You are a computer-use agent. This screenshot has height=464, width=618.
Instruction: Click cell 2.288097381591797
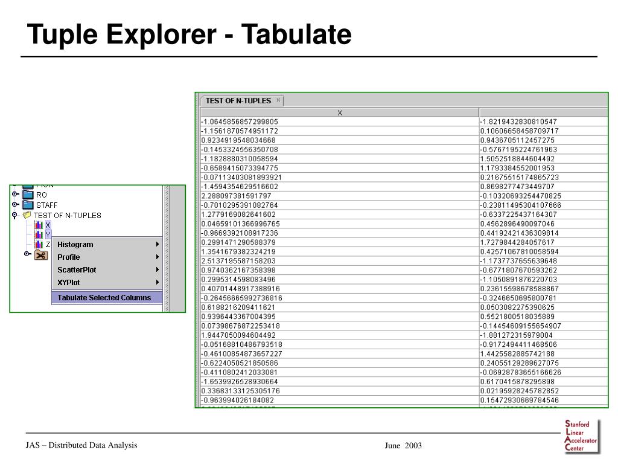[340, 196]
